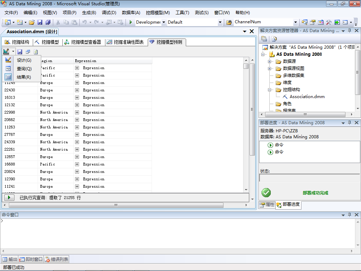Select the 维度 folder
The height and width of the screenshot is (271, 361).
click(287, 83)
